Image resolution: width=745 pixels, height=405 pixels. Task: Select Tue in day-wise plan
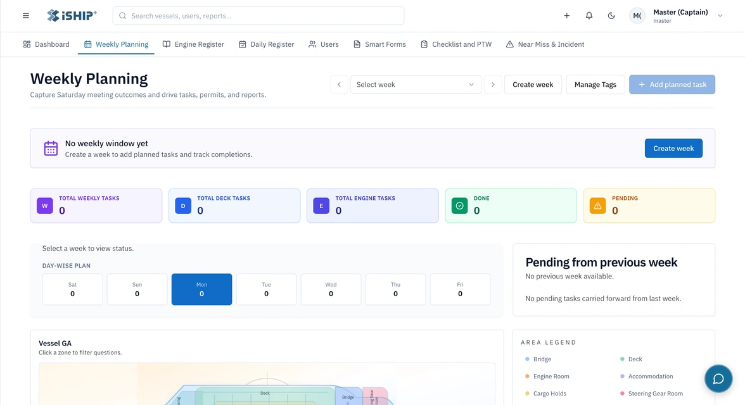click(266, 289)
